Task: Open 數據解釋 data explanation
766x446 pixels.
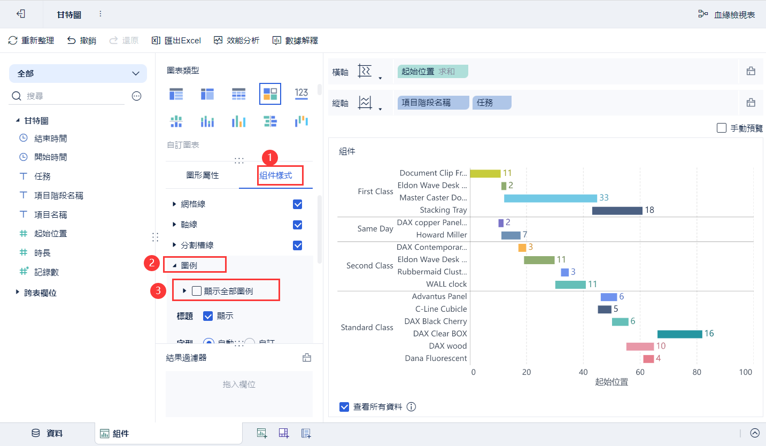Action: pyautogui.click(x=295, y=40)
